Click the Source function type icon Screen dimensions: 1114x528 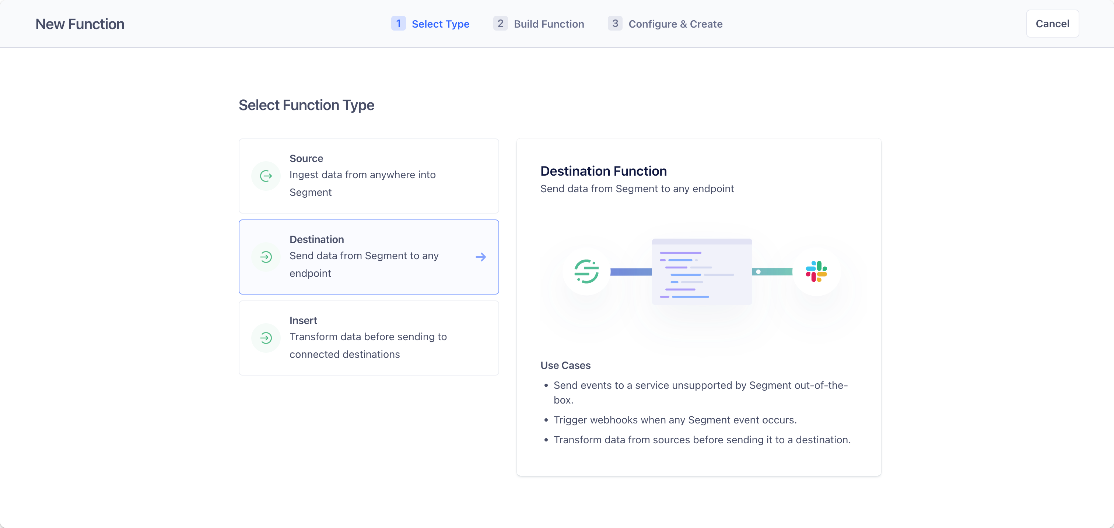pyautogui.click(x=266, y=176)
